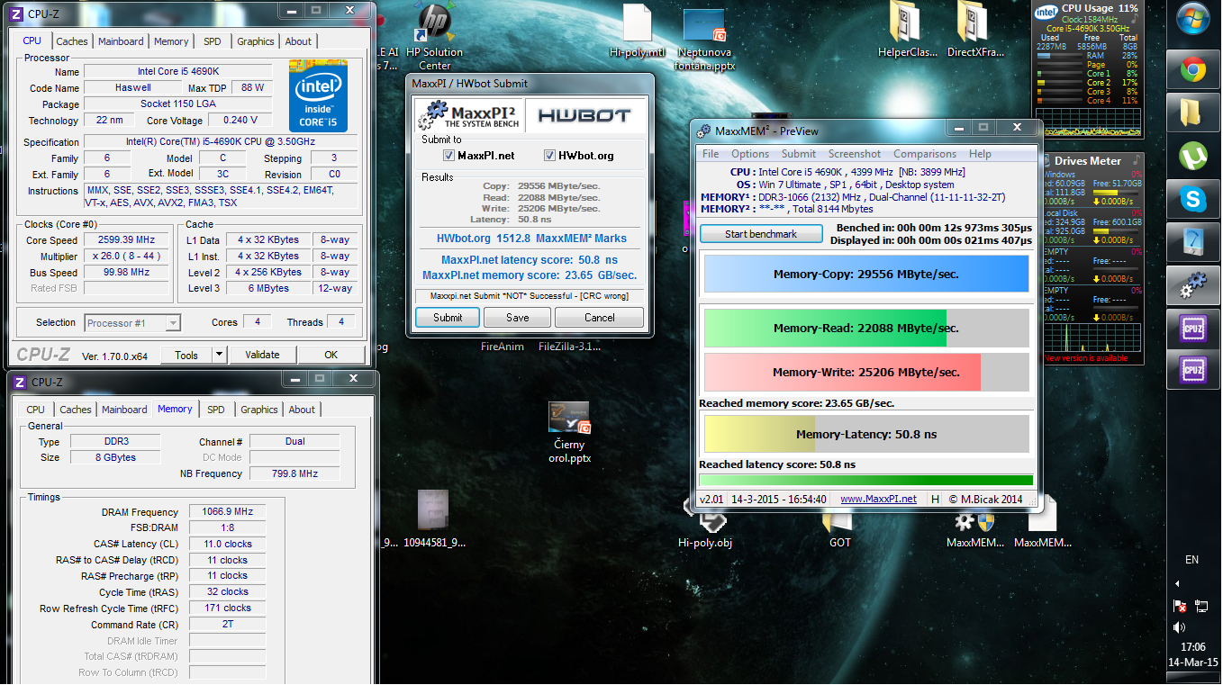
Task: Open the Comparisons menu in MaxxMEM²
Action: (925, 154)
